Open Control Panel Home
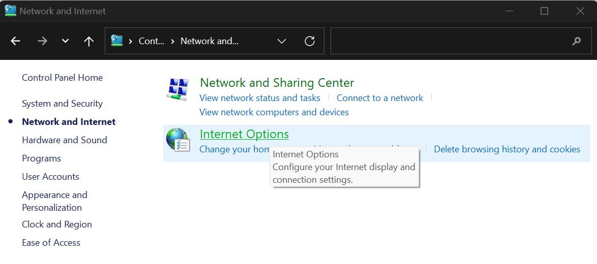 [x=63, y=78]
